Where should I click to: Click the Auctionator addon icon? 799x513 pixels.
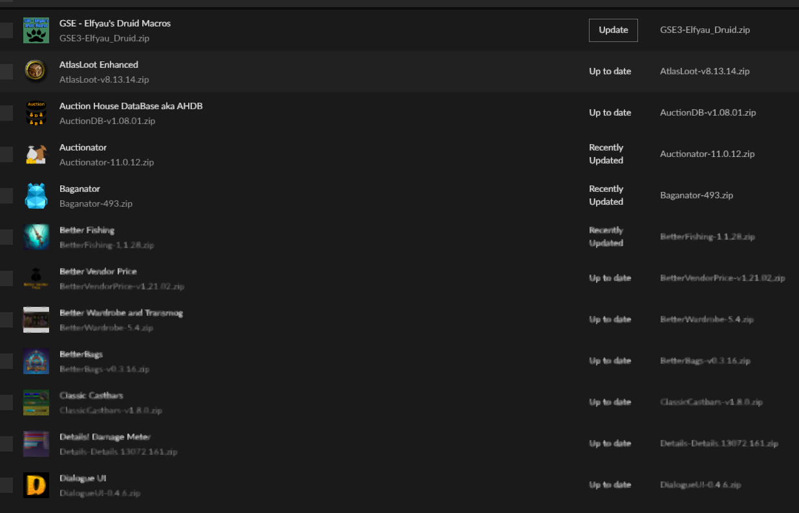(36, 154)
